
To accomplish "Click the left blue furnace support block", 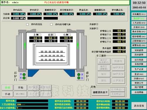I will [x=33, y=73].
